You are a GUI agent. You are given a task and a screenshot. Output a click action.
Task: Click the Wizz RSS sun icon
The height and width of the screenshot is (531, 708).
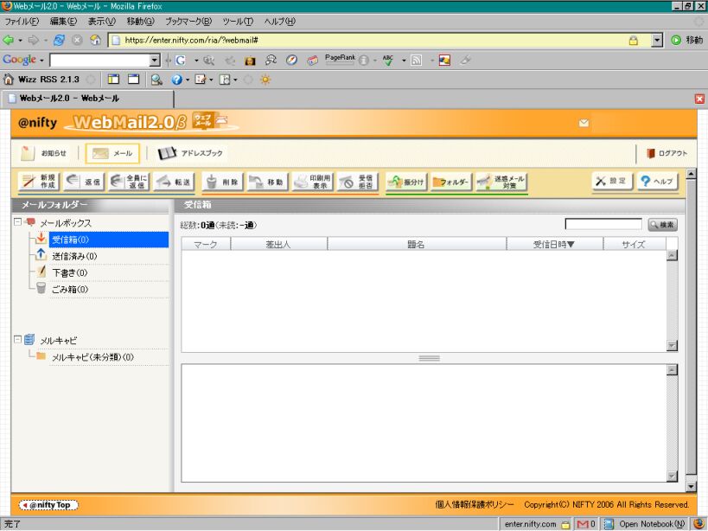(x=265, y=80)
